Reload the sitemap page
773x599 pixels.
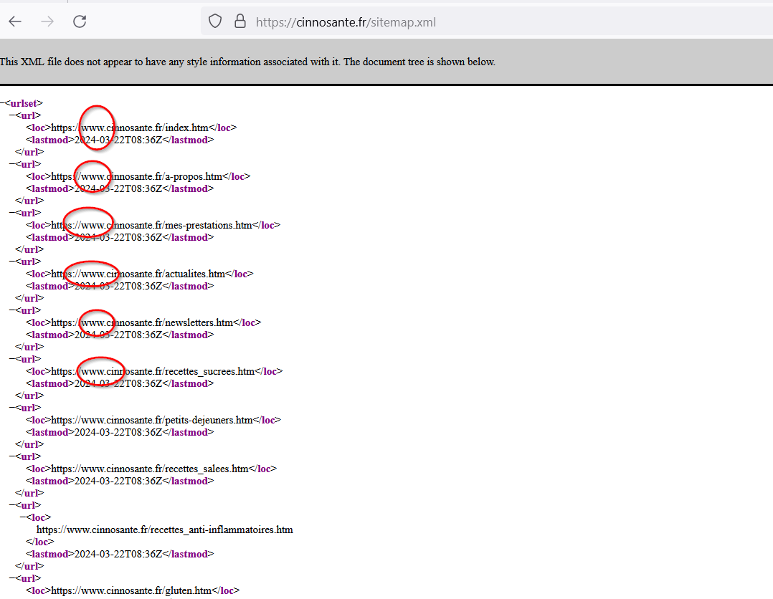tap(80, 21)
